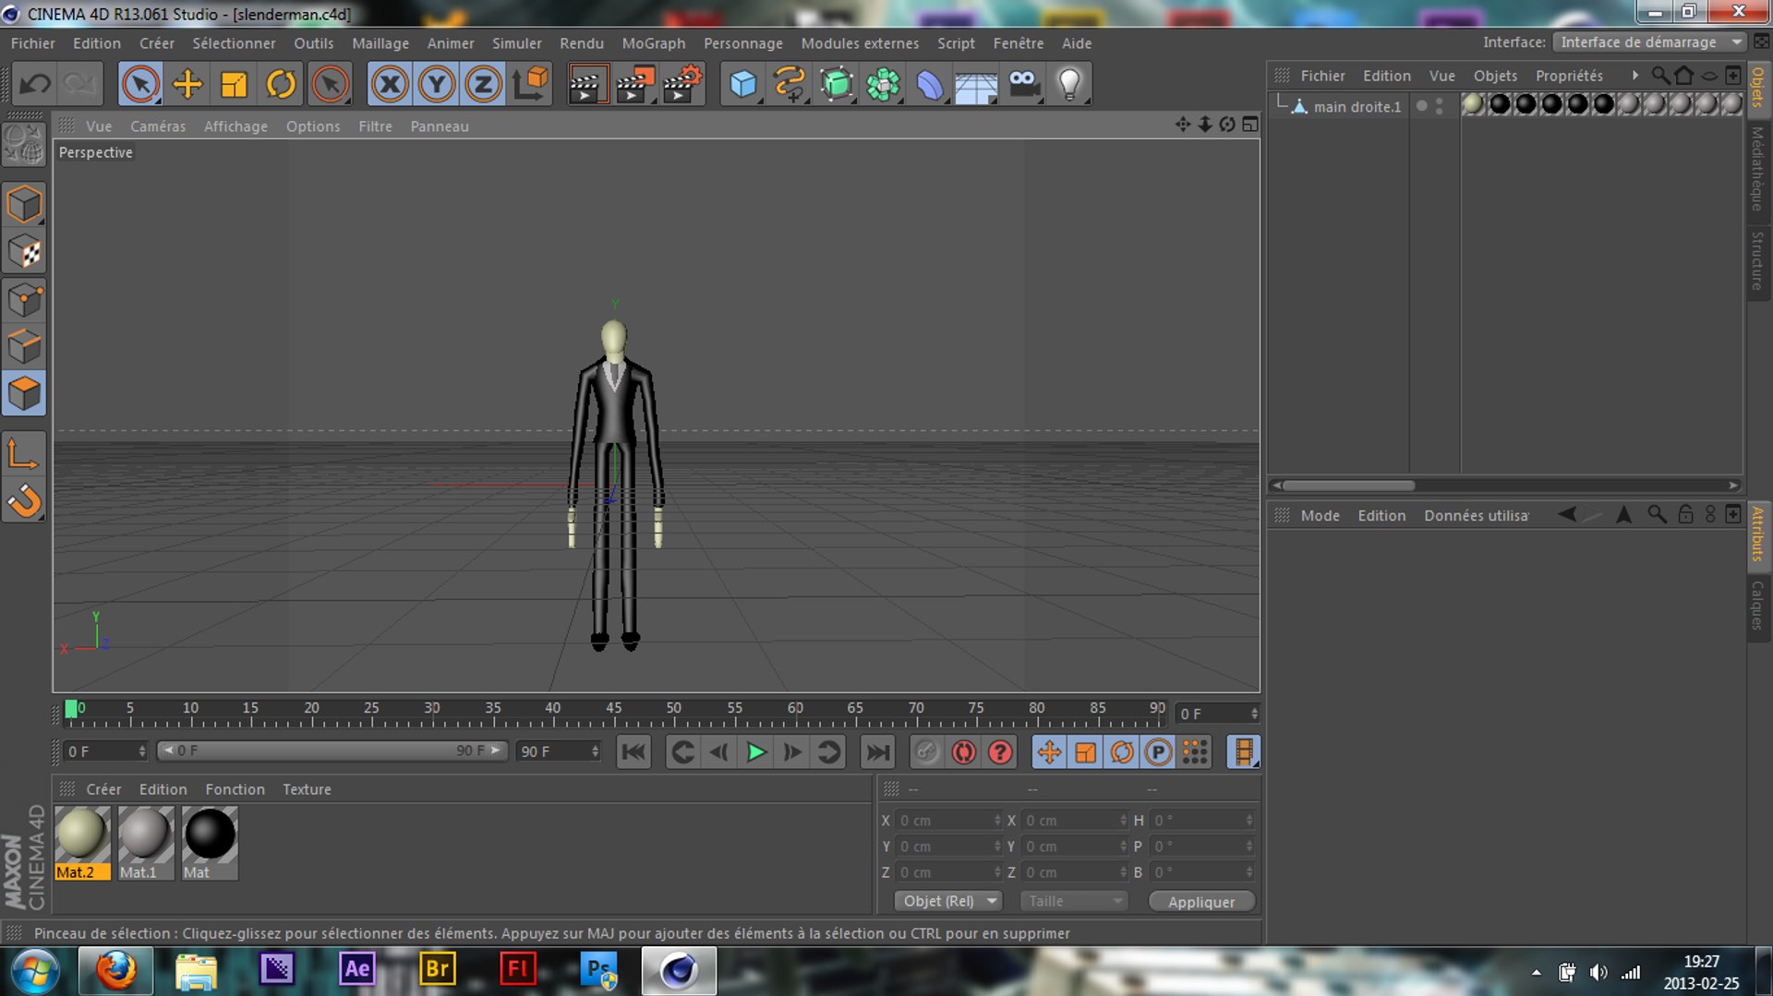Open the Taille size mode dropdown
Viewport: 1773px width, 996px height.
(1075, 901)
